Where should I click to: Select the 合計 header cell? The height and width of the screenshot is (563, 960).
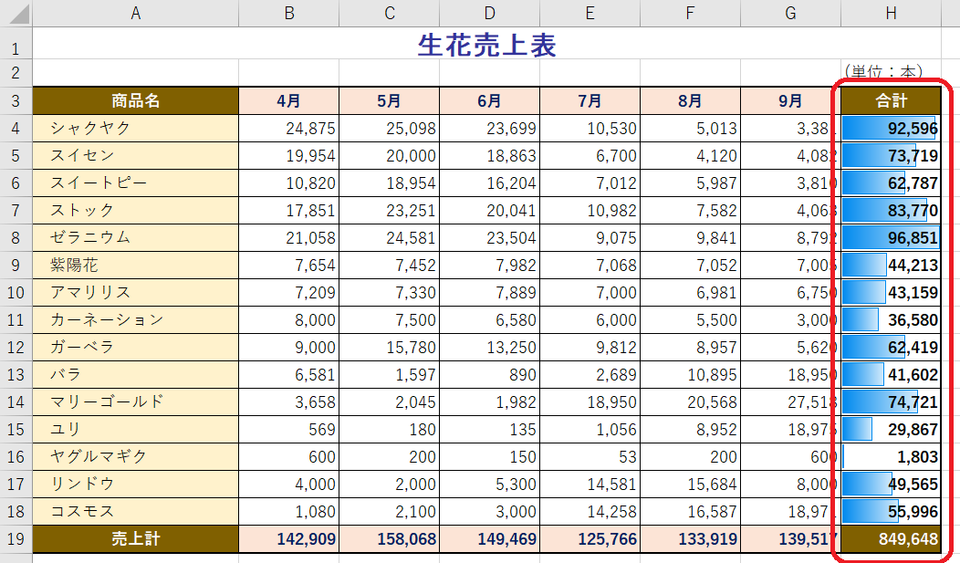pyautogui.click(x=891, y=100)
